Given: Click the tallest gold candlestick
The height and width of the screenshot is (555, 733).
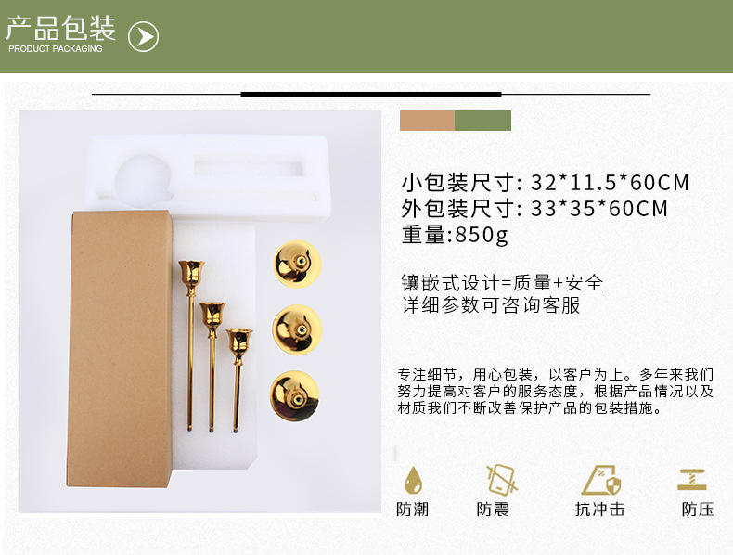Looking at the screenshot, I should pos(191,345).
